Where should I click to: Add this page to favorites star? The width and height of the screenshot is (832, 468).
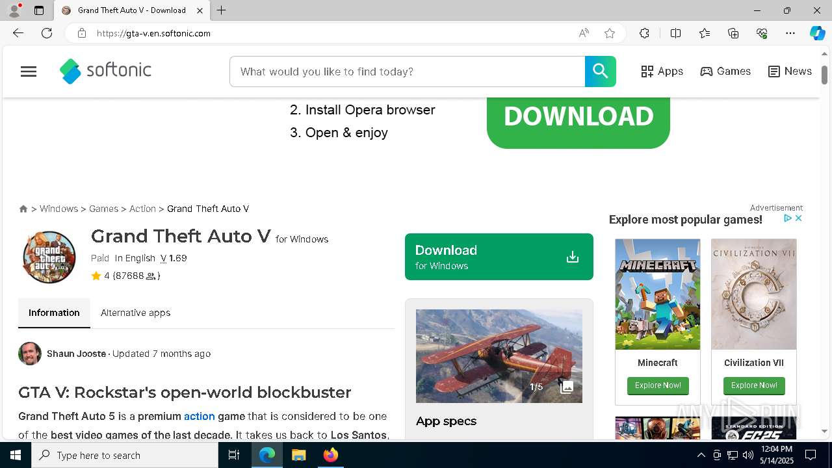(x=610, y=33)
